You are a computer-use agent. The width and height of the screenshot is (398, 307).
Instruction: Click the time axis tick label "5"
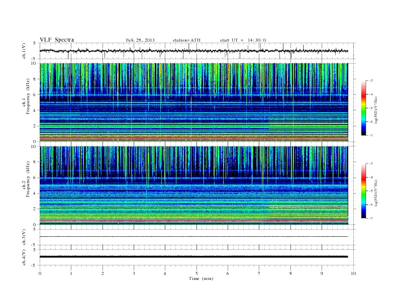point(196,273)
